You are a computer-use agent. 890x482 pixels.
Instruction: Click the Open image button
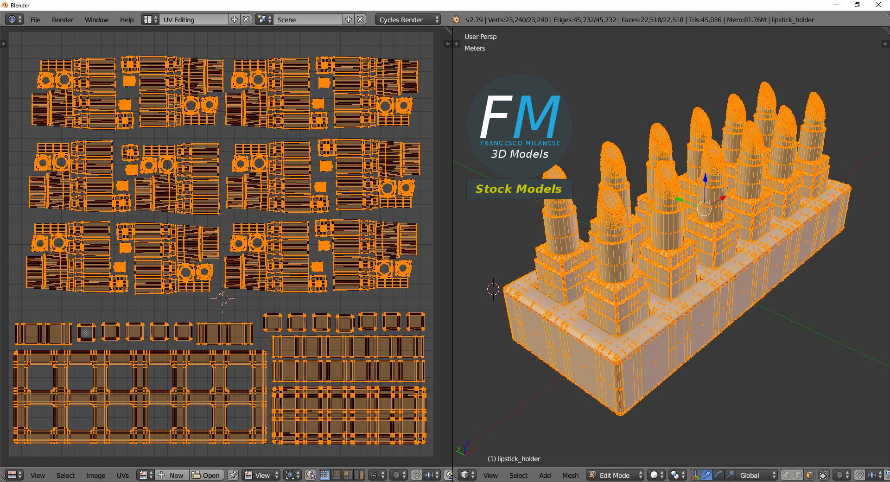coord(206,475)
